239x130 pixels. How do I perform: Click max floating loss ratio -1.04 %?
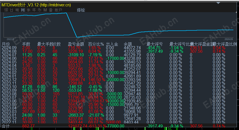[x=176, y=48]
